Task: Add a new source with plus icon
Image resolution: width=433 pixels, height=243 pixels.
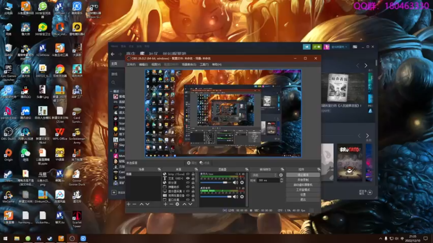Action: tap(165, 204)
